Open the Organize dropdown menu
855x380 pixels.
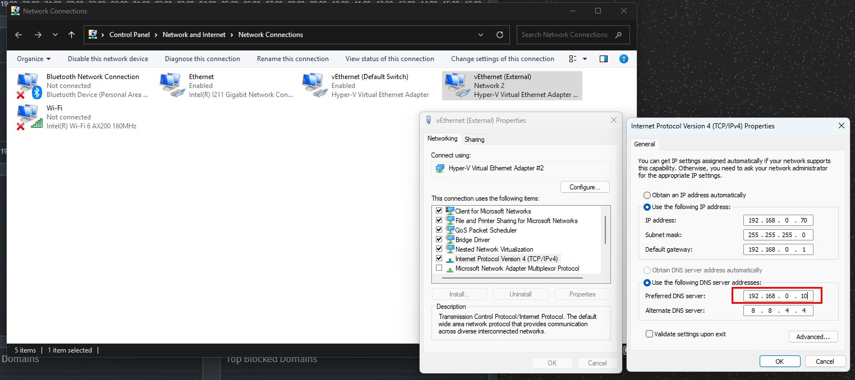coord(34,59)
